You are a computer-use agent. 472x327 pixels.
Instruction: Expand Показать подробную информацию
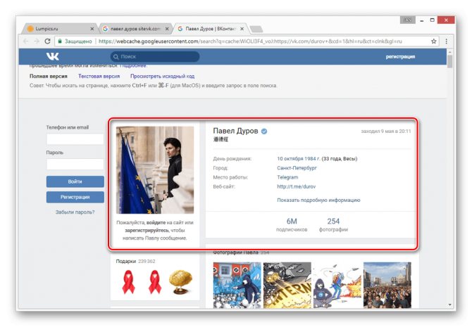(x=318, y=200)
